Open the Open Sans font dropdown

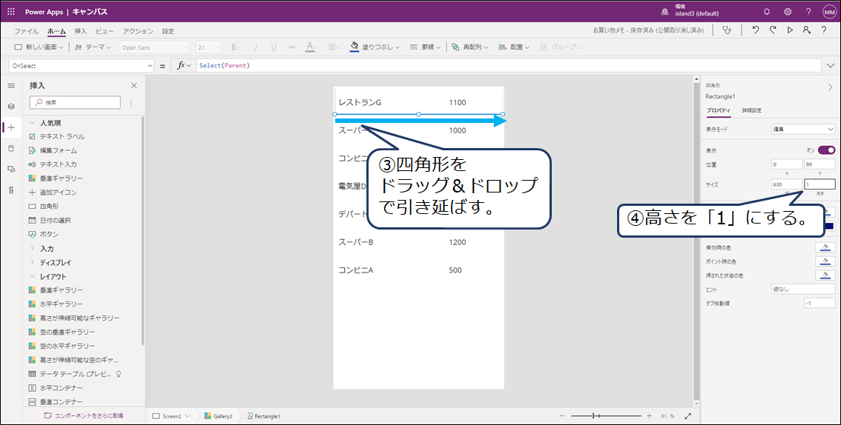[154, 47]
